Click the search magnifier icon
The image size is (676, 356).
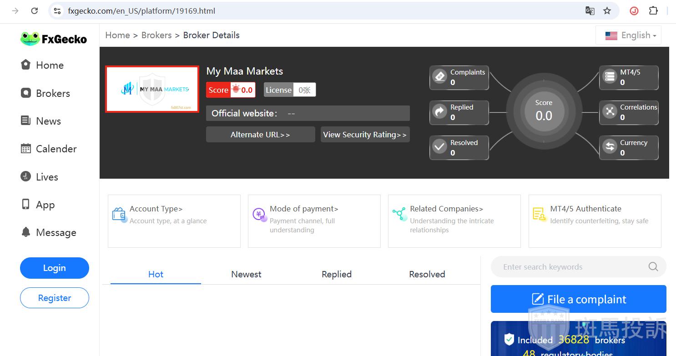(x=653, y=267)
